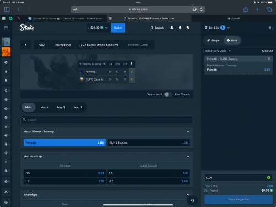Viewport: 276px width, 207px height.
Task: Collapse Match Winner - Twoway section
Action: 188,132
